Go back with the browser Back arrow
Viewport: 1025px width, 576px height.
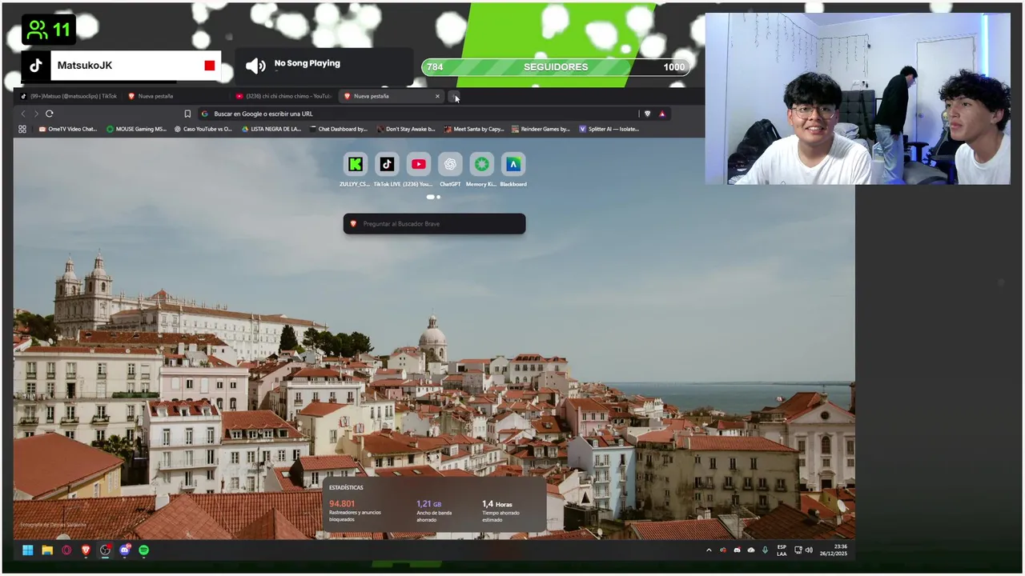click(x=22, y=114)
